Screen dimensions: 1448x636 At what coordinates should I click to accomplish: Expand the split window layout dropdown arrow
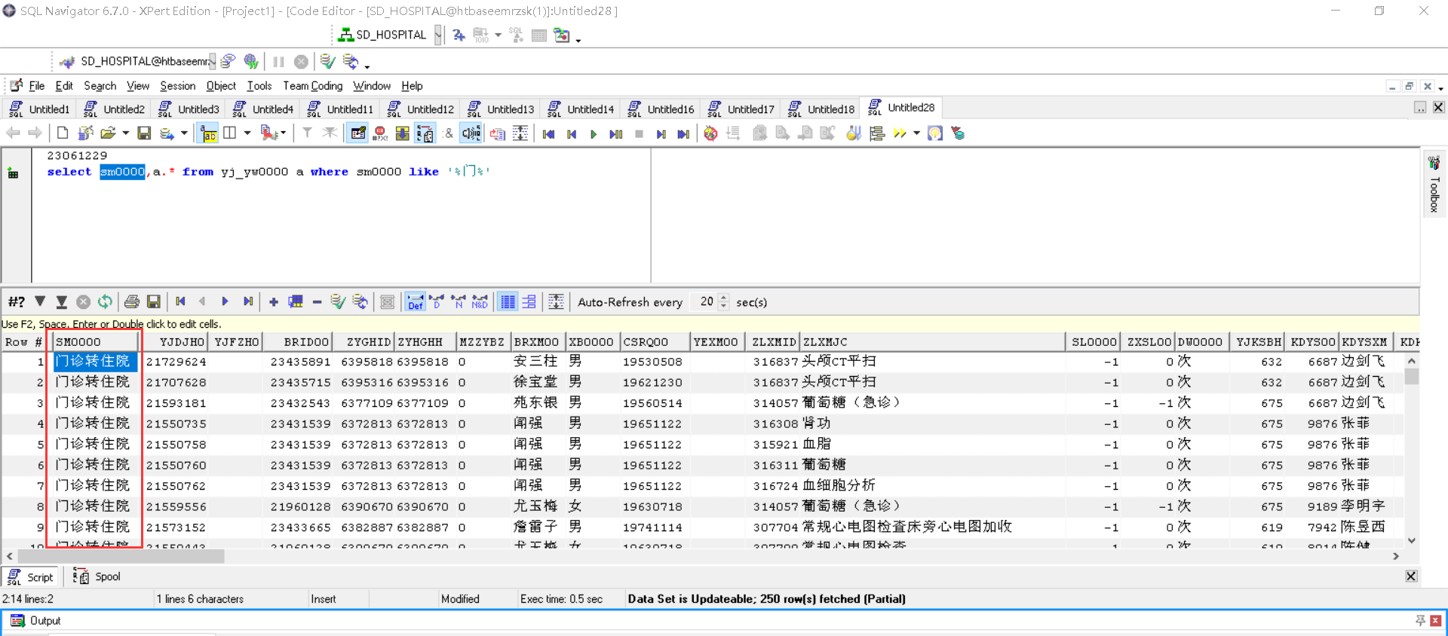click(x=247, y=133)
